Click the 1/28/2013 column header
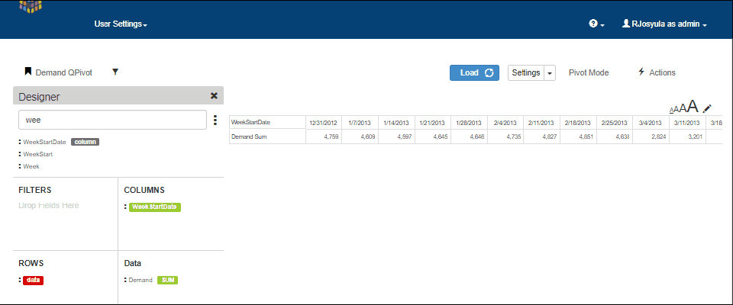733x305 pixels. 469,123
